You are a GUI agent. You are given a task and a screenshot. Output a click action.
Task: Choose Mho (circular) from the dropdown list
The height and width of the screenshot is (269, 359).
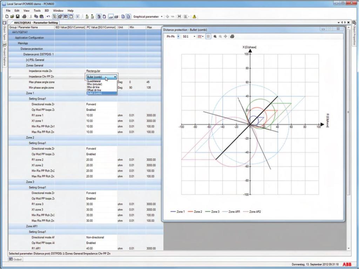102,84
